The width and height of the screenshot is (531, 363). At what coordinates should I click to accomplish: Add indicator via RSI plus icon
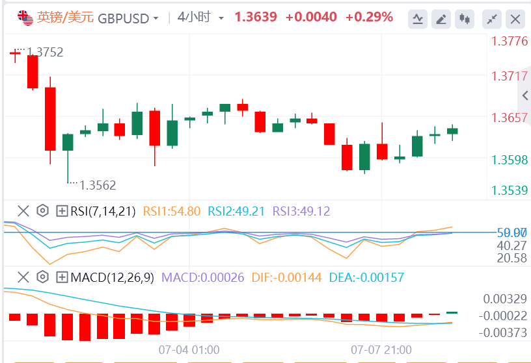[x=62, y=211]
